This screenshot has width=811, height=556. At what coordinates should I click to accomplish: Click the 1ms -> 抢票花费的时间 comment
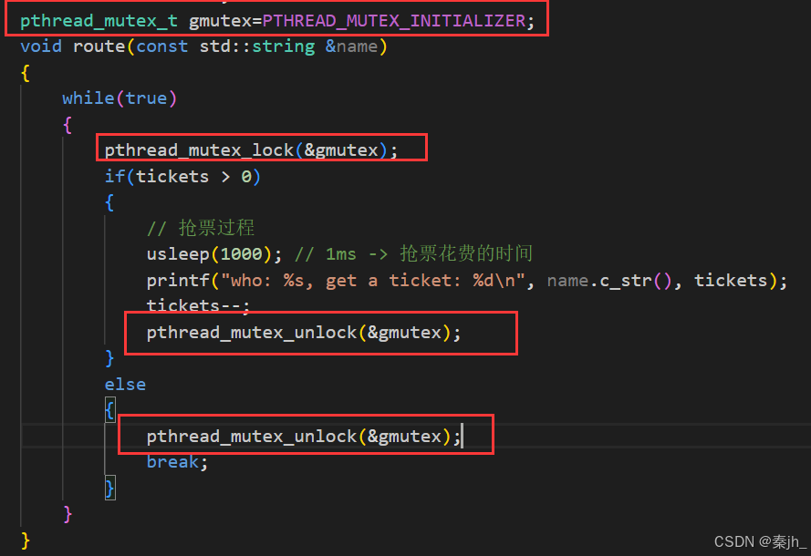pos(414,253)
